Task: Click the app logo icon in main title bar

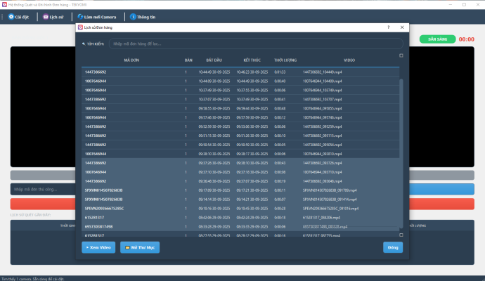Action: pyautogui.click(x=4, y=4)
